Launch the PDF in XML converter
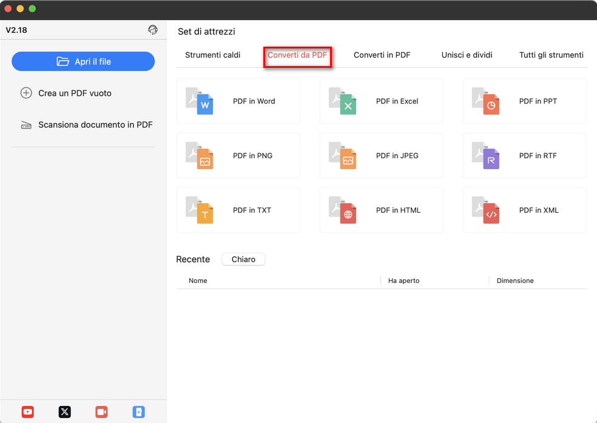The height and width of the screenshot is (423, 597). (x=524, y=210)
